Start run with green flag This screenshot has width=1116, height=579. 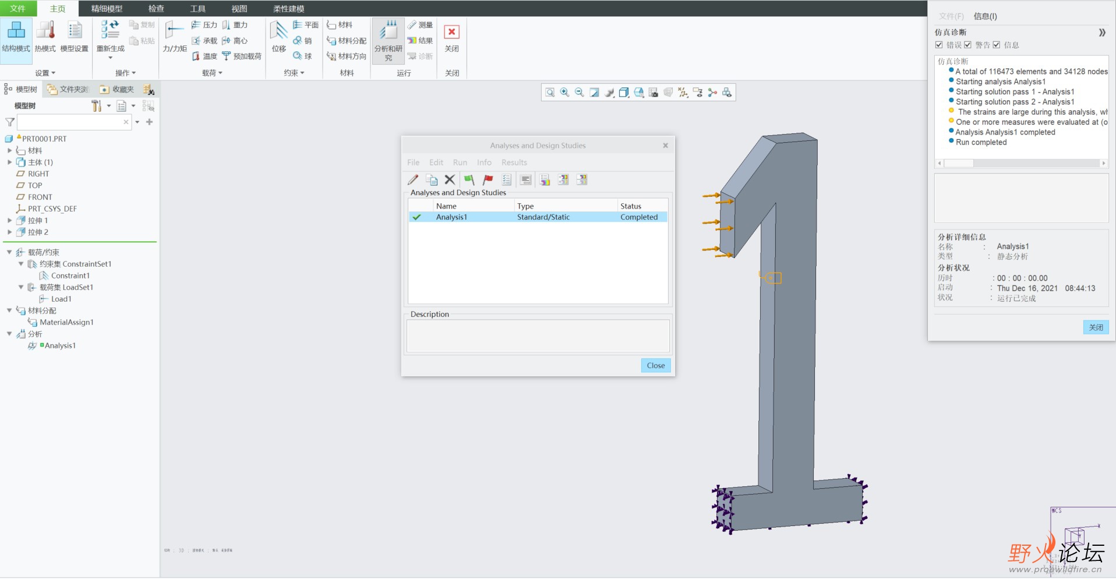point(469,180)
